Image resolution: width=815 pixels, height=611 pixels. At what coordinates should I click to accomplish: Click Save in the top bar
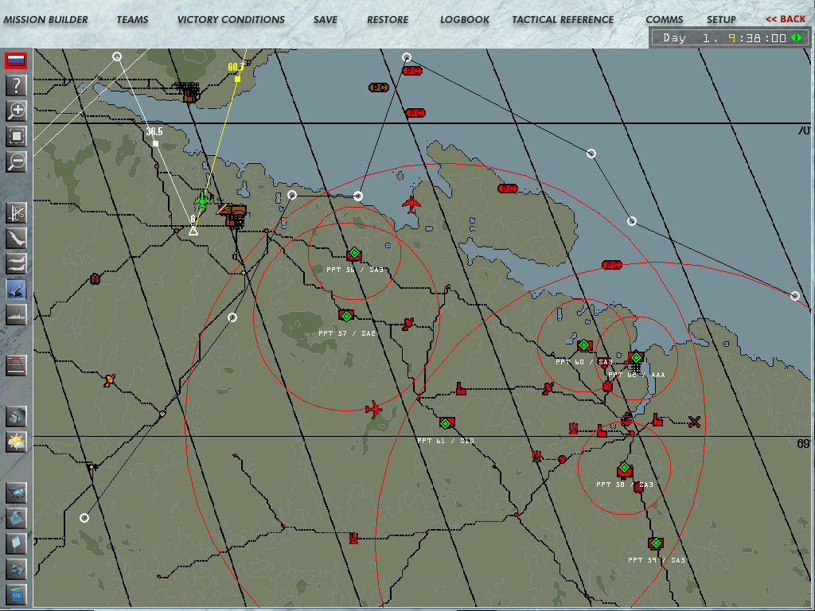(326, 20)
